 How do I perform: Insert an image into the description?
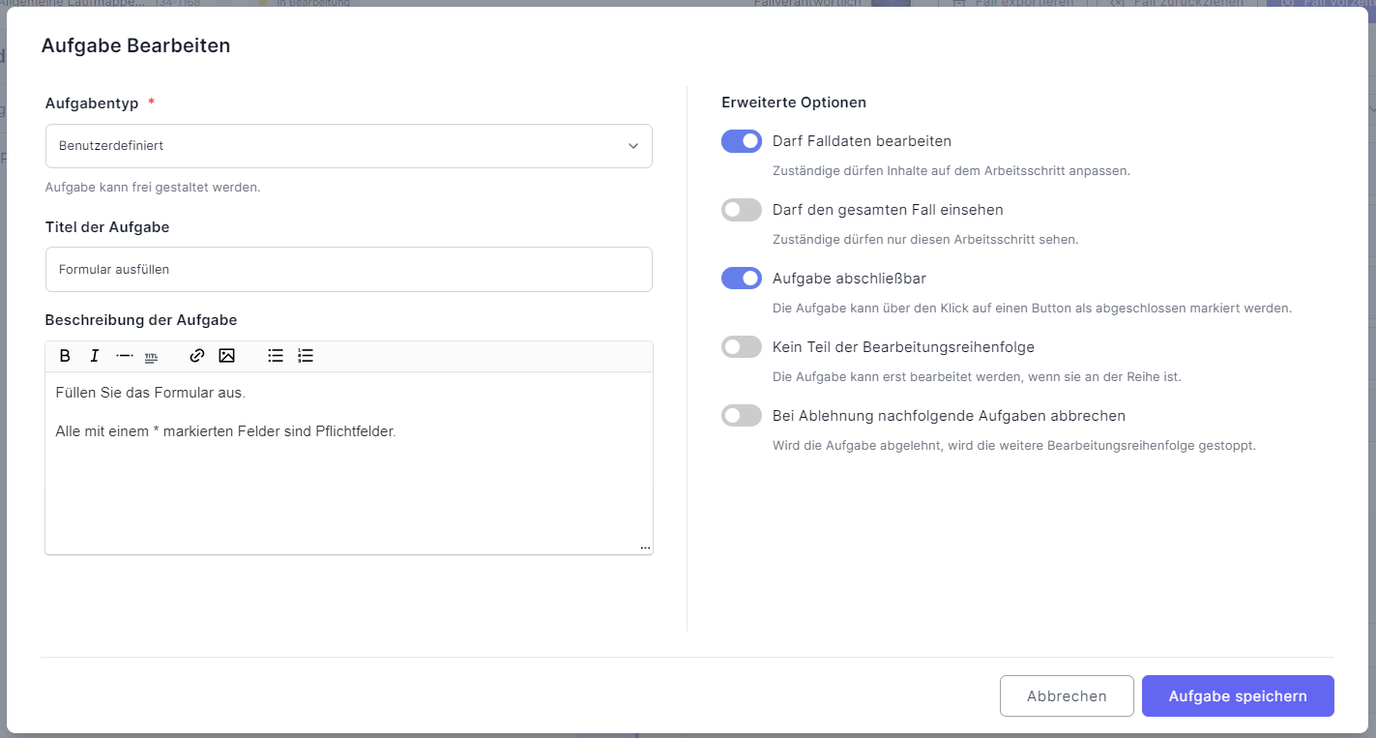226,356
